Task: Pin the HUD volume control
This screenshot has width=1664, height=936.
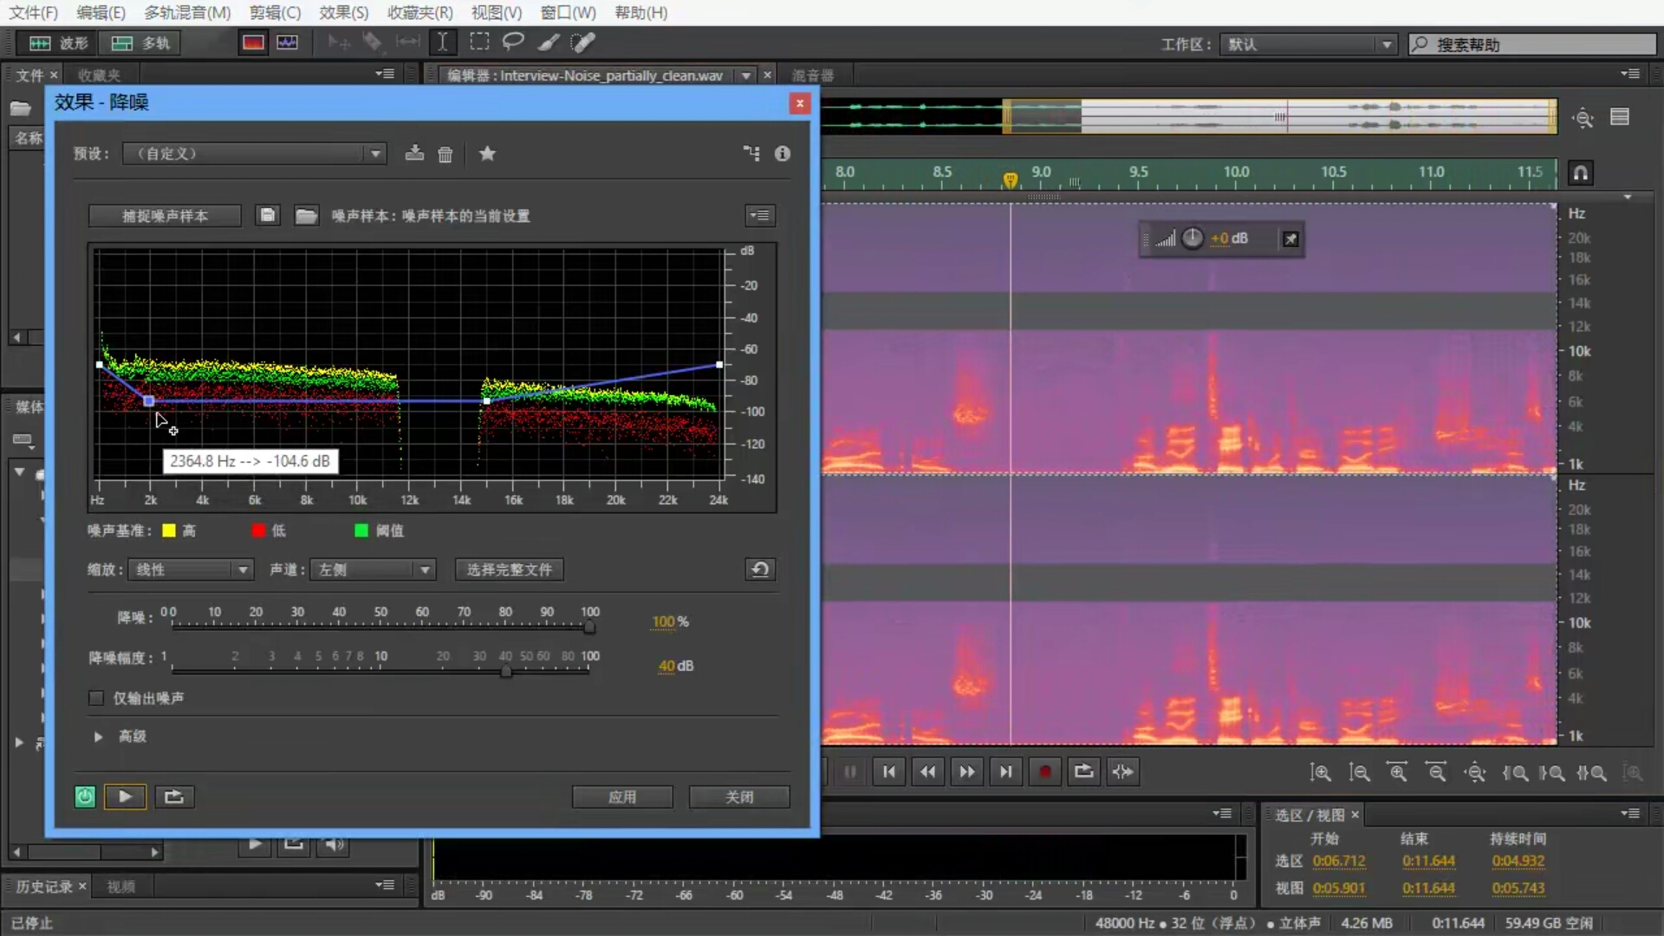Action: (x=1290, y=239)
